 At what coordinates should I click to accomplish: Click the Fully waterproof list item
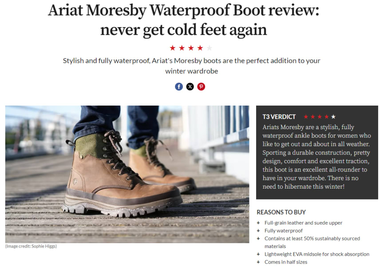284,231
